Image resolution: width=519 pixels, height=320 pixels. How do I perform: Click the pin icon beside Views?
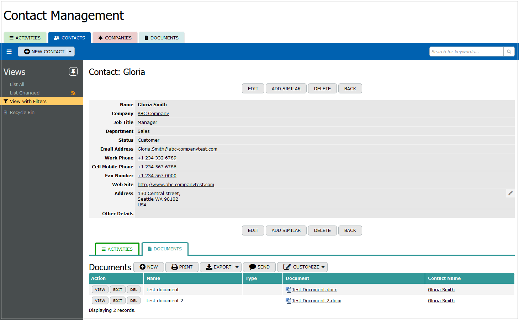73,71
